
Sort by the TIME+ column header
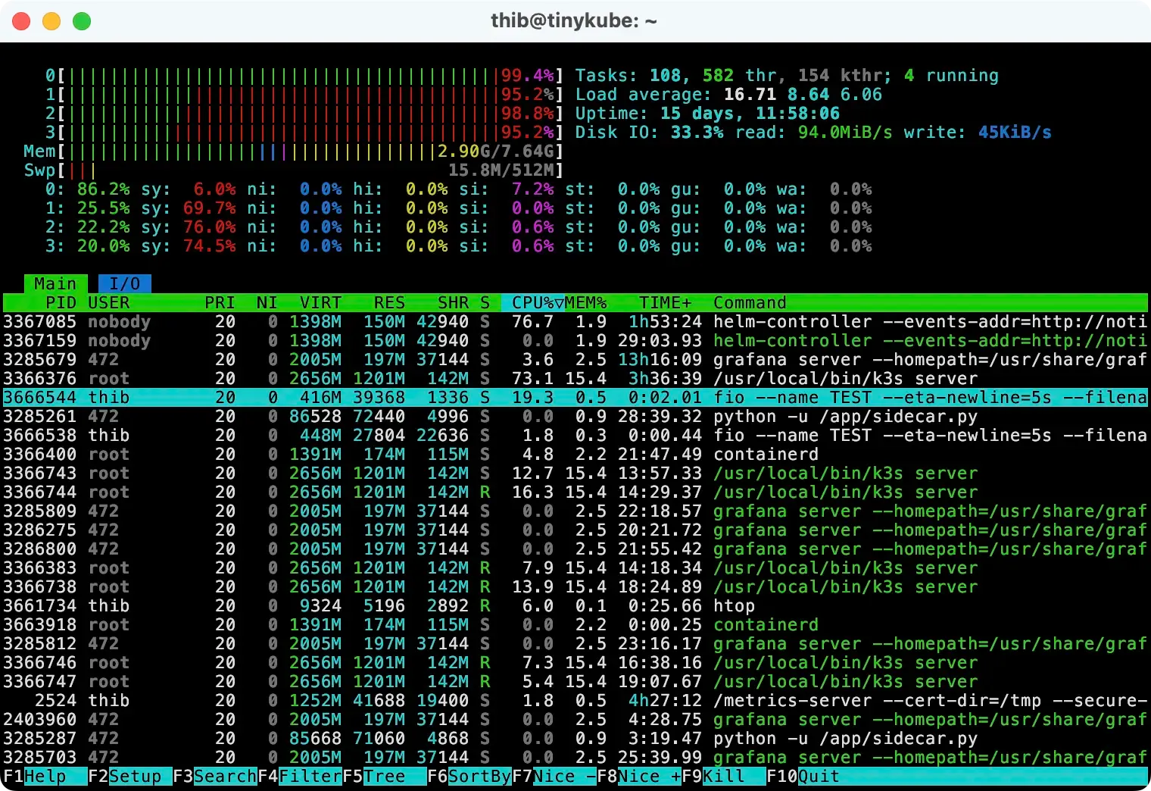(x=663, y=302)
